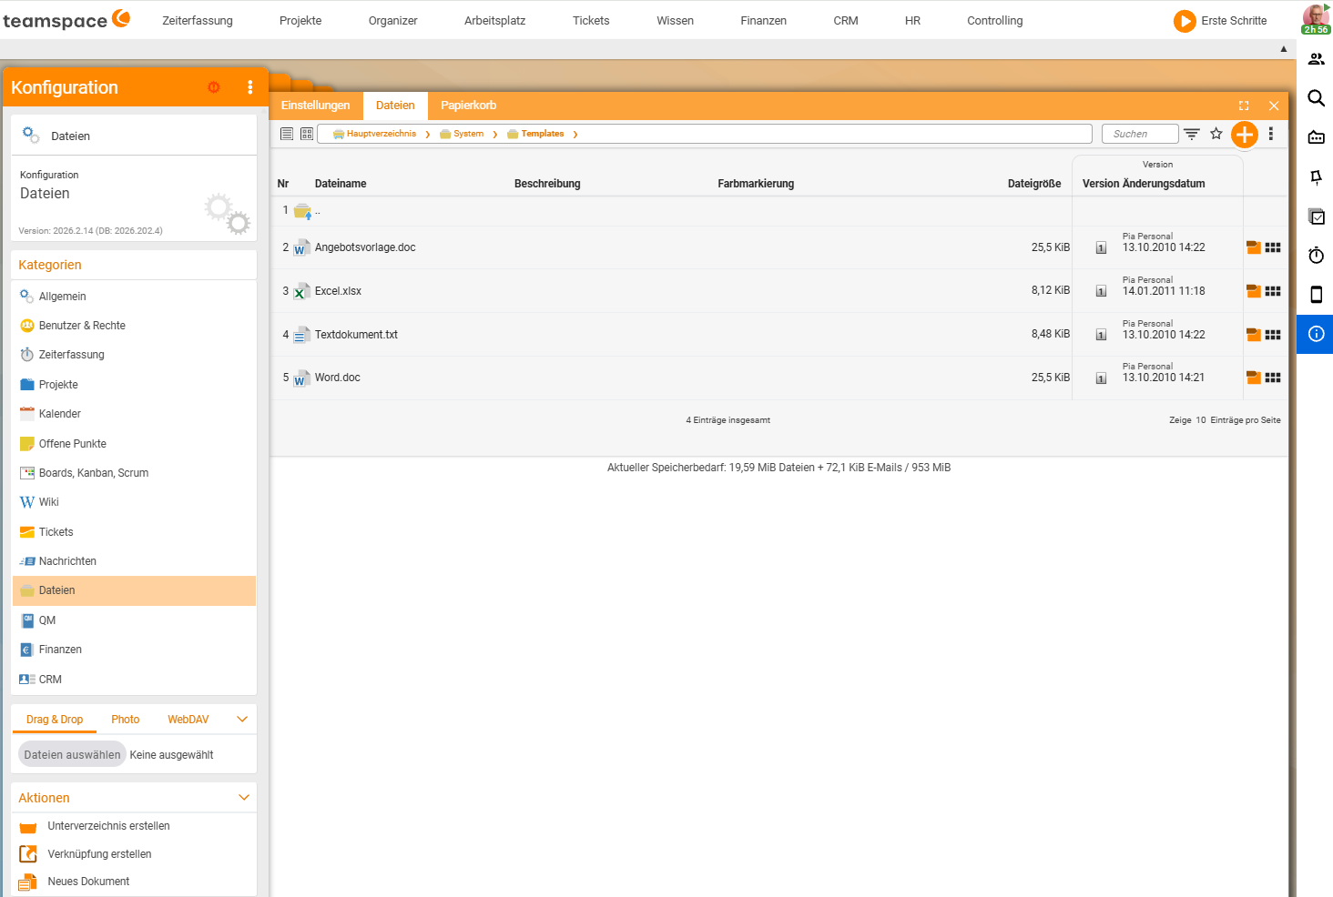Select Wiki category
This screenshot has width=1333, height=897.
(134, 502)
